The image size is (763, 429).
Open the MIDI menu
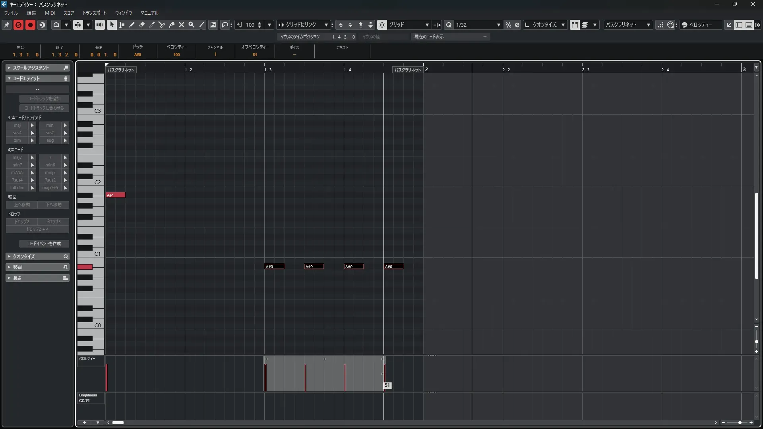(x=50, y=13)
